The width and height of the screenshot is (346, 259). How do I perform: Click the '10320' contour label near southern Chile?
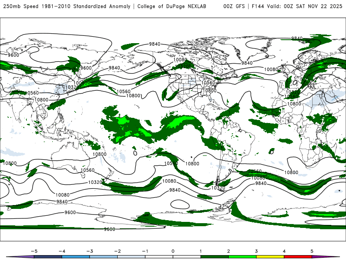(218, 188)
